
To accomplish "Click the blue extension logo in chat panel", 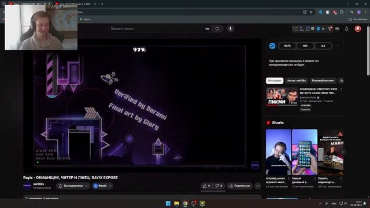I will (x=272, y=46).
